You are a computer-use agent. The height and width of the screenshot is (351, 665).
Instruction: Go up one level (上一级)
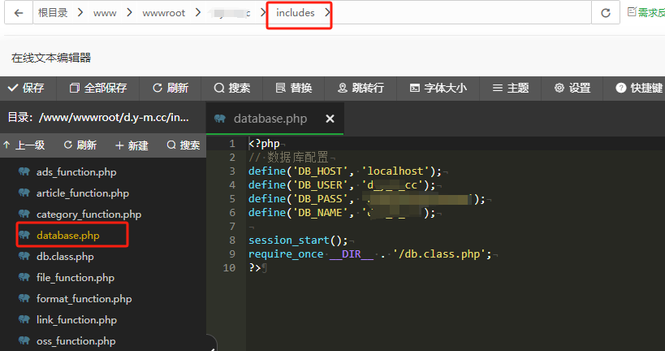[x=24, y=145]
